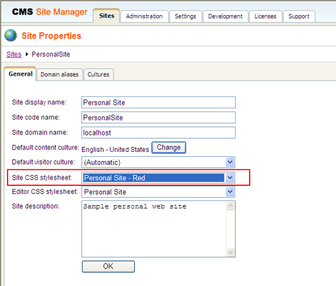Click the Change culture button
336x286 pixels.
(x=169, y=147)
